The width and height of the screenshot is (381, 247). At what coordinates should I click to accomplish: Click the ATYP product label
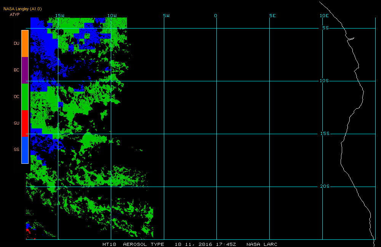pyautogui.click(x=14, y=14)
